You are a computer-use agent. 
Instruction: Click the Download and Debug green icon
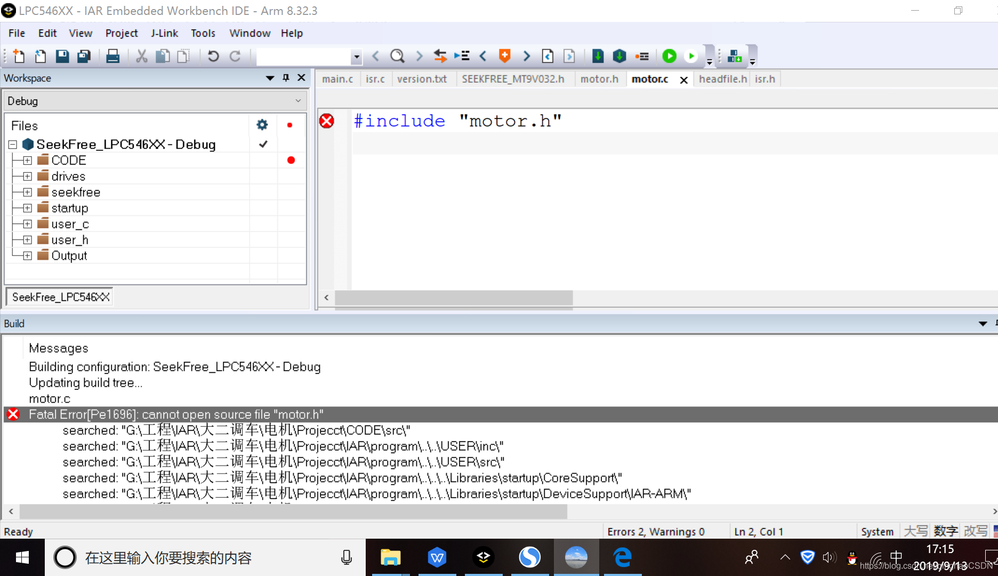tap(670, 56)
